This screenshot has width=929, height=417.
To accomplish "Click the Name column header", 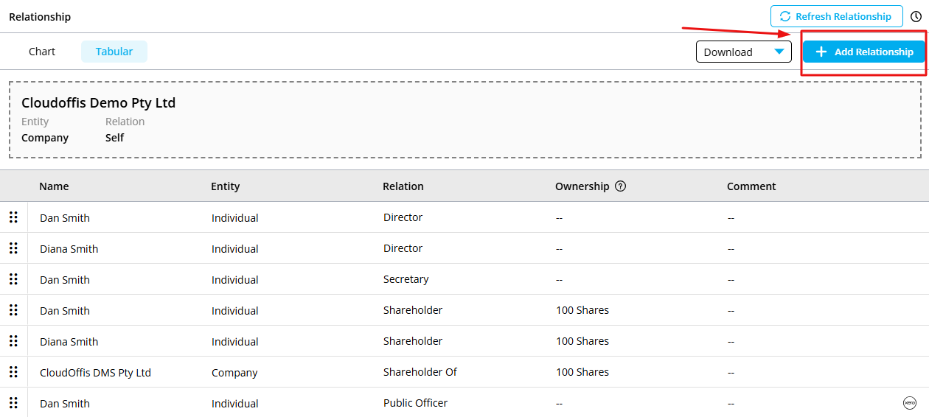I will click(x=54, y=186).
